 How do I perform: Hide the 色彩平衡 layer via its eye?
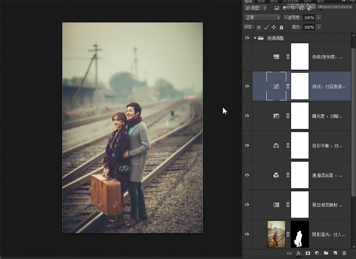pyautogui.click(x=247, y=145)
